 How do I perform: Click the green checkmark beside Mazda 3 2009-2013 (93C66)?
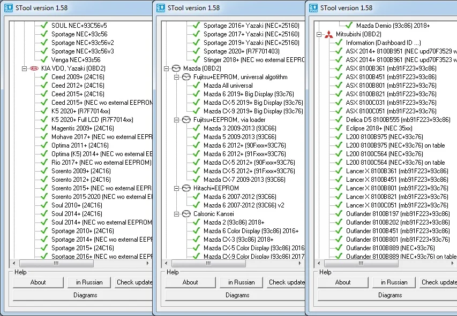tap(197, 128)
